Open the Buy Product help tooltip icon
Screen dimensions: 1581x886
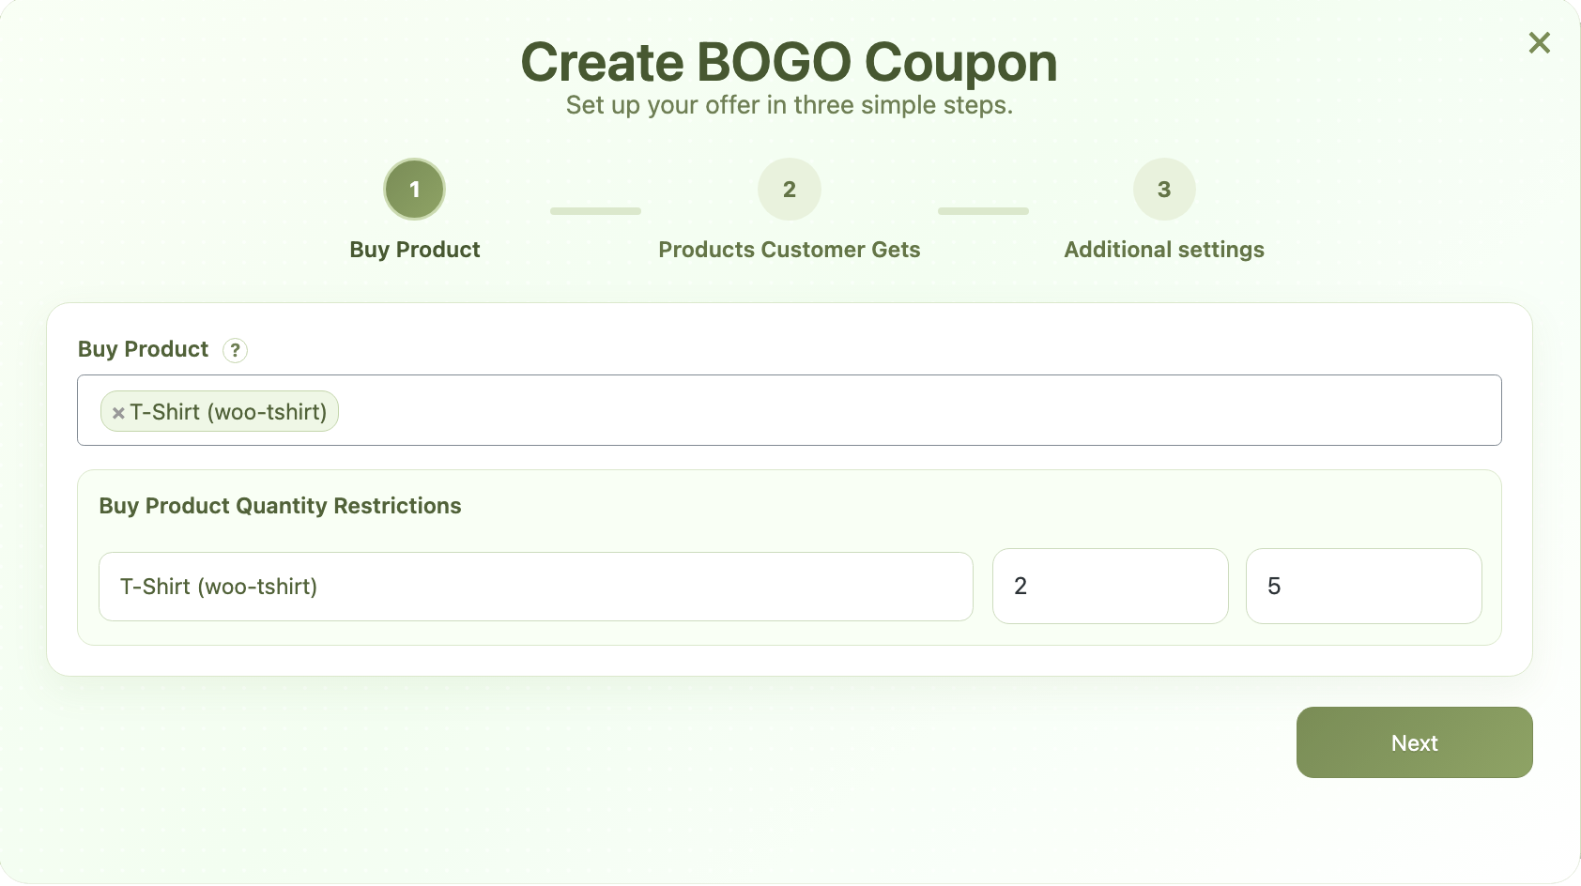coord(235,350)
